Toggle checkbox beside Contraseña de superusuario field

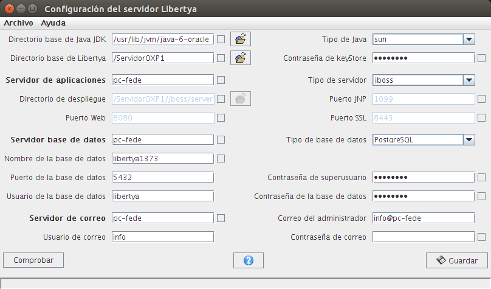482,178
